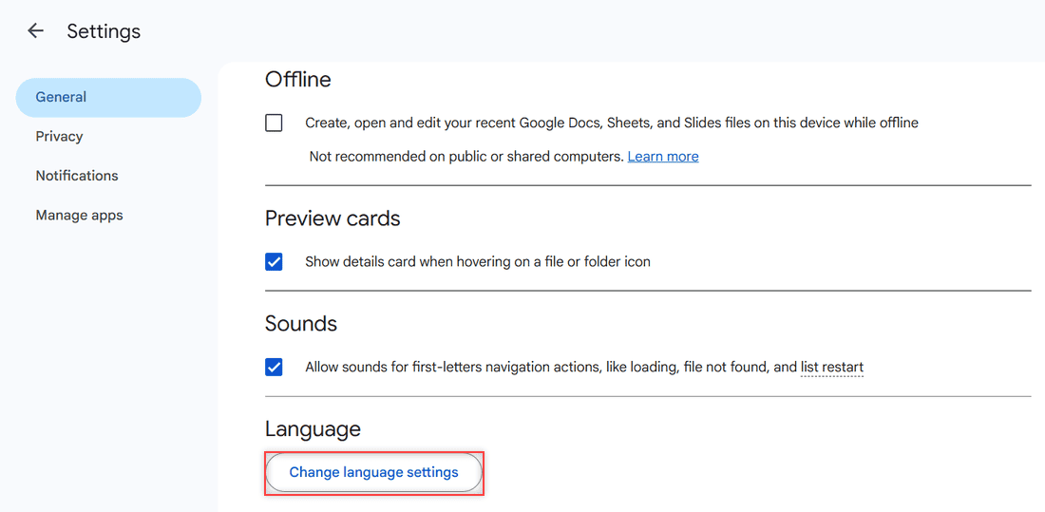Go back using the Settings arrow

pos(35,31)
